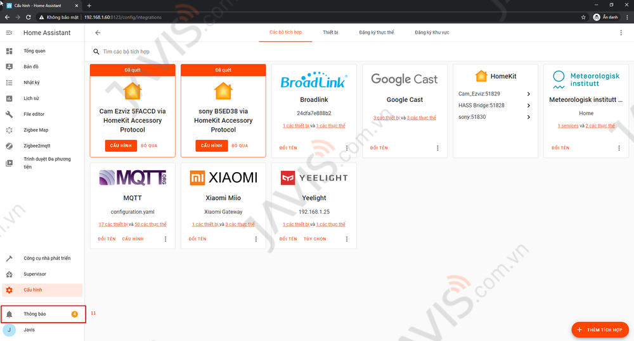This screenshot has width=634, height=341.
Task: Click ĐỔI TÊN on Yeelight card
Action: [x=288, y=239]
